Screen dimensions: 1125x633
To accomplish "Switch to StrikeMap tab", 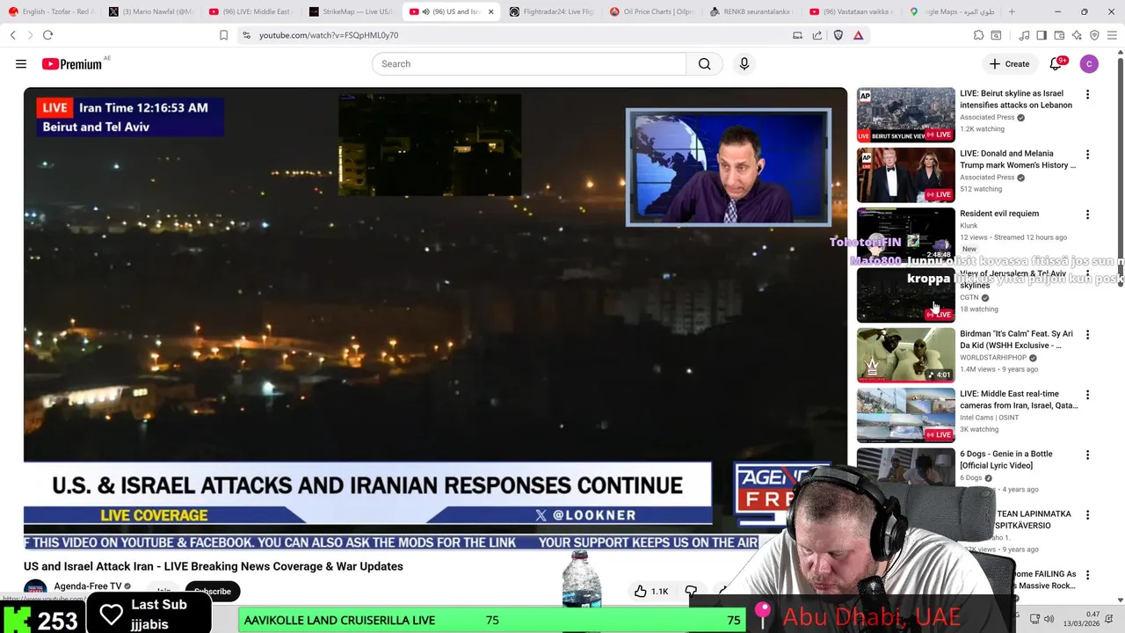I will pos(351,12).
